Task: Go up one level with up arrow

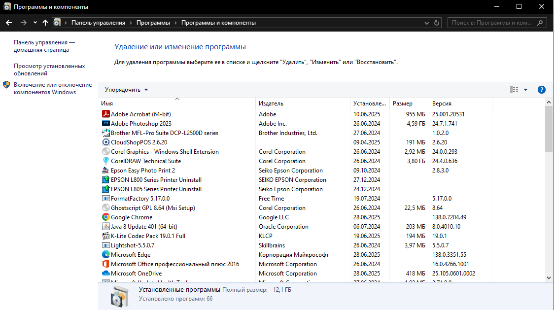Action: (45, 23)
